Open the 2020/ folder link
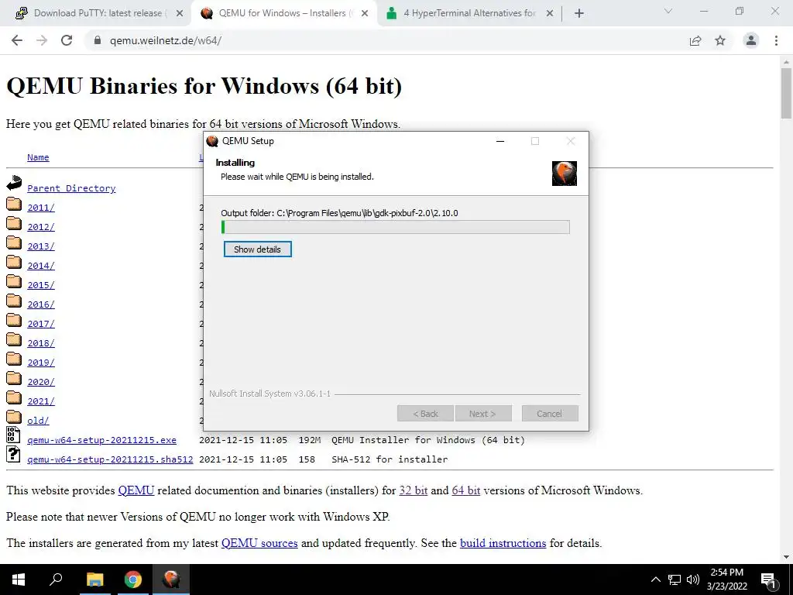Screen dimensions: 793x595 pos(41,382)
